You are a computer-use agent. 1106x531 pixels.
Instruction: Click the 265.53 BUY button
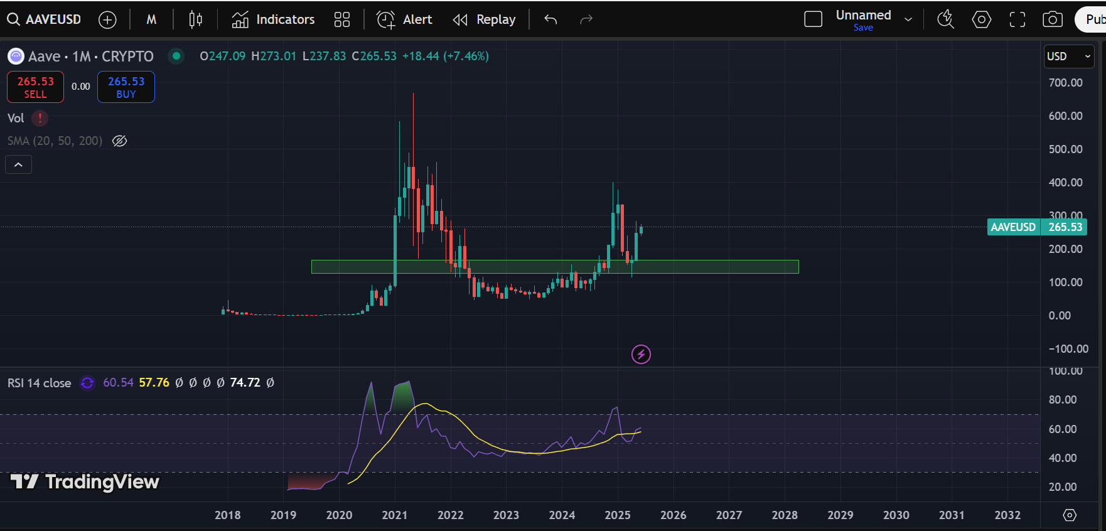point(126,87)
